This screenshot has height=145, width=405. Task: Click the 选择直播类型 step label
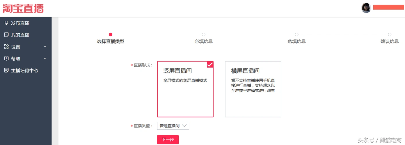point(111,41)
